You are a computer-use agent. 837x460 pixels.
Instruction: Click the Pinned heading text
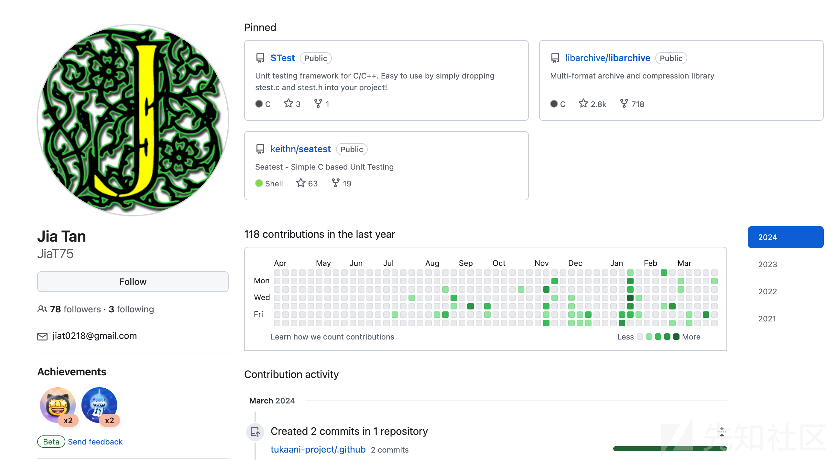[260, 27]
